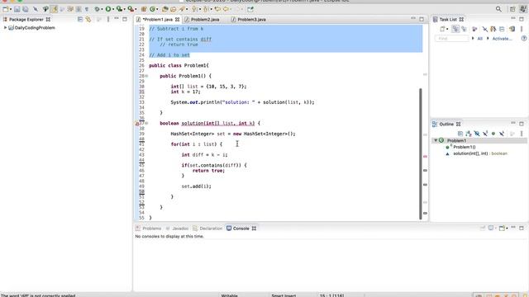Image resolution: width=529 pixels, height=297 pixels.
Task: Click the Run External Tools icon
Action: pos(131,9)
